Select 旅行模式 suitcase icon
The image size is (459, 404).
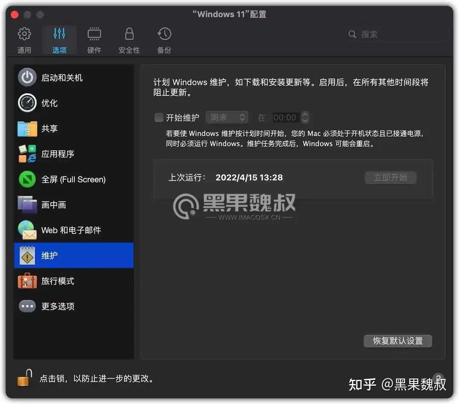click(27, 281)
